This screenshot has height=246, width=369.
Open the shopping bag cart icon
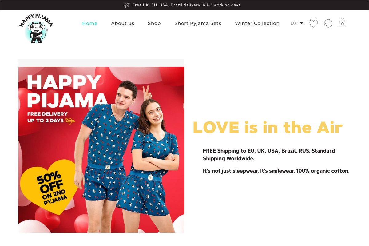[343, 23]
